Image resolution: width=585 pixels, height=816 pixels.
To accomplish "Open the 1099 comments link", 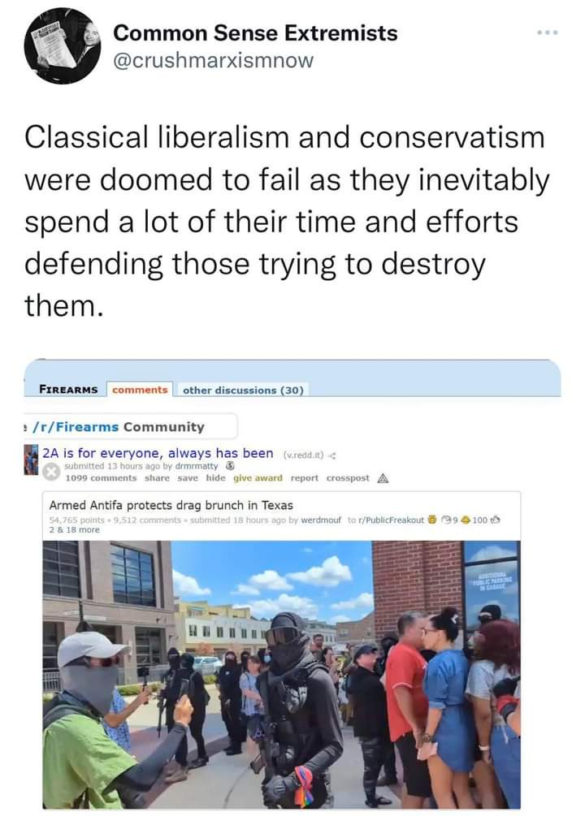I will pyautogui.click(x=101, y=477).
